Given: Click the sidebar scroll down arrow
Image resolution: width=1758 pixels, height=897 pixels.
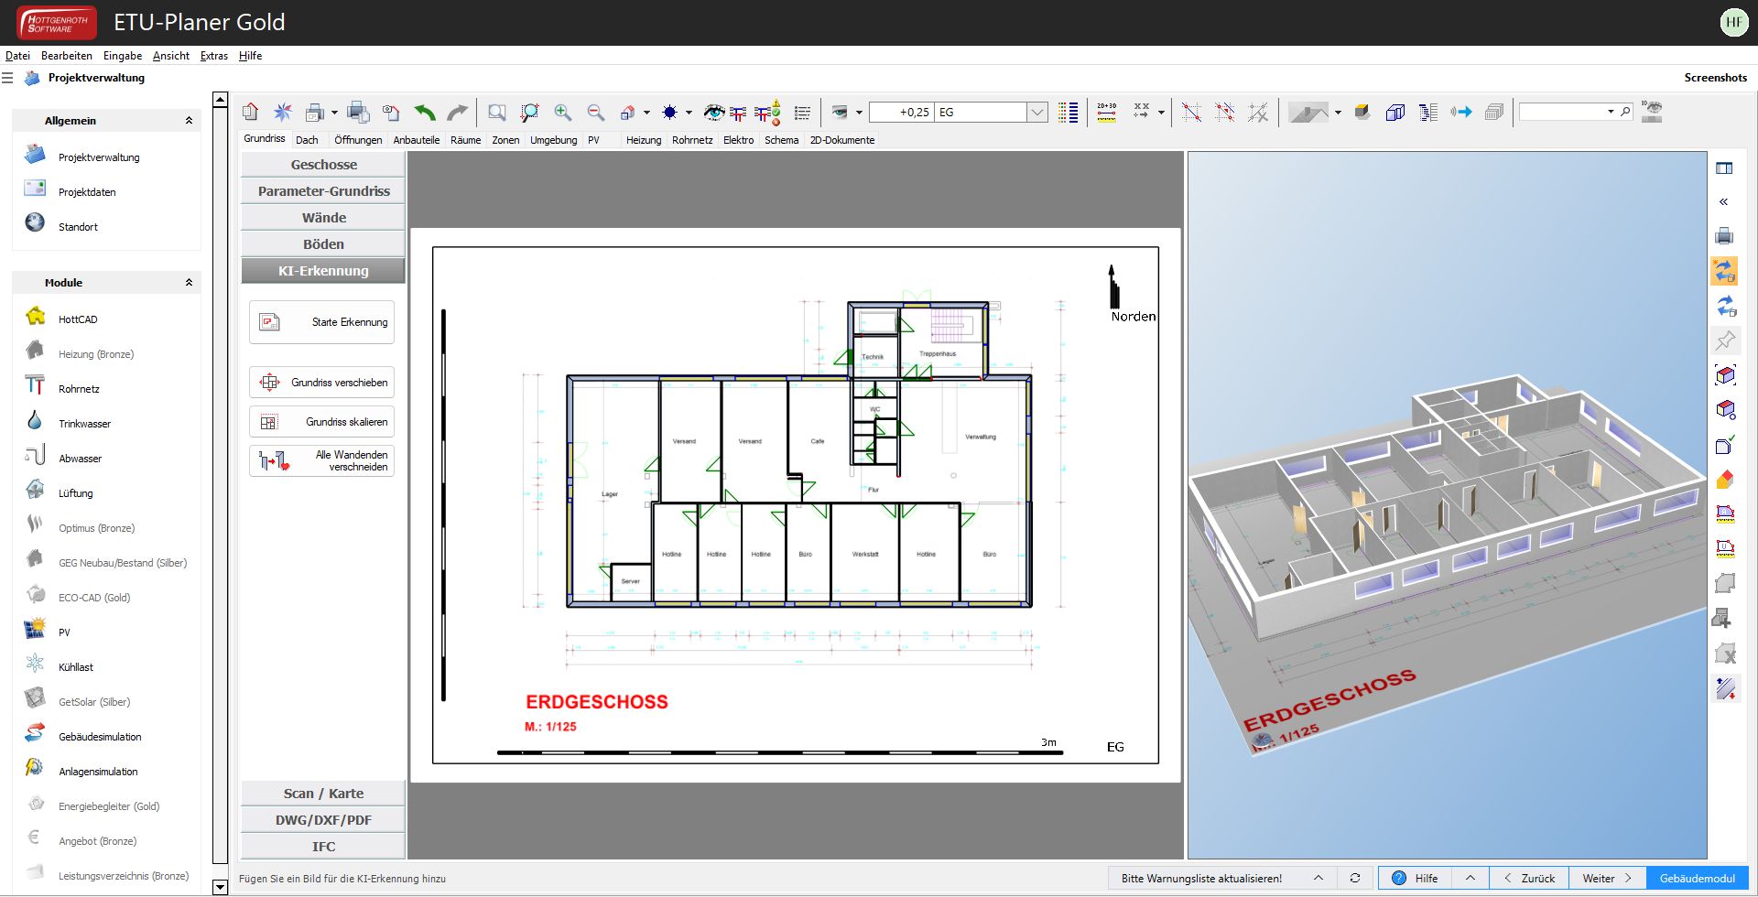Looking at the screenshot, I should click(x=220, y=887).
